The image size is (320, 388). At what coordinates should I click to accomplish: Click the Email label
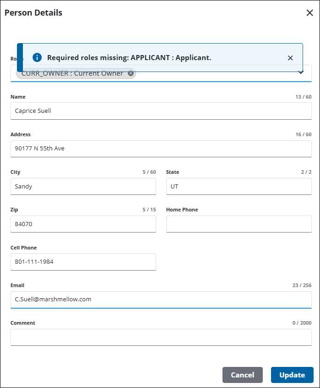tap(17, 285)
